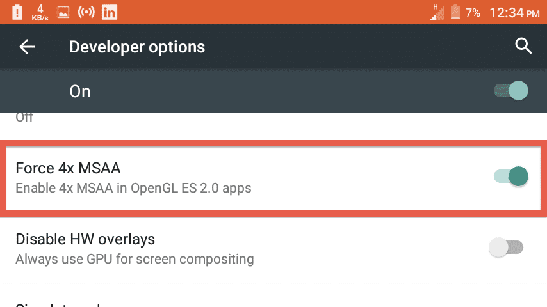The image size is (547, 307).
Task: Disable the Force 4x MSAA switch
Action: coord(511,177)
